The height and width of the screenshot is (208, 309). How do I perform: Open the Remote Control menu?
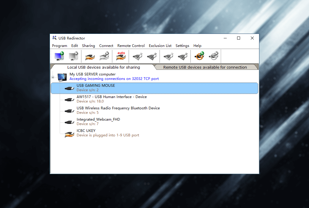click(131, 46)
